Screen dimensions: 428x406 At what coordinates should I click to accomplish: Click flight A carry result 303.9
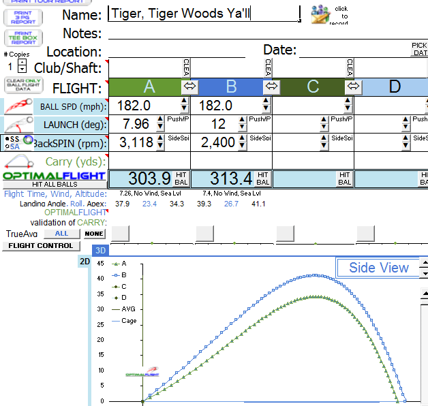[x=149, y=178]
